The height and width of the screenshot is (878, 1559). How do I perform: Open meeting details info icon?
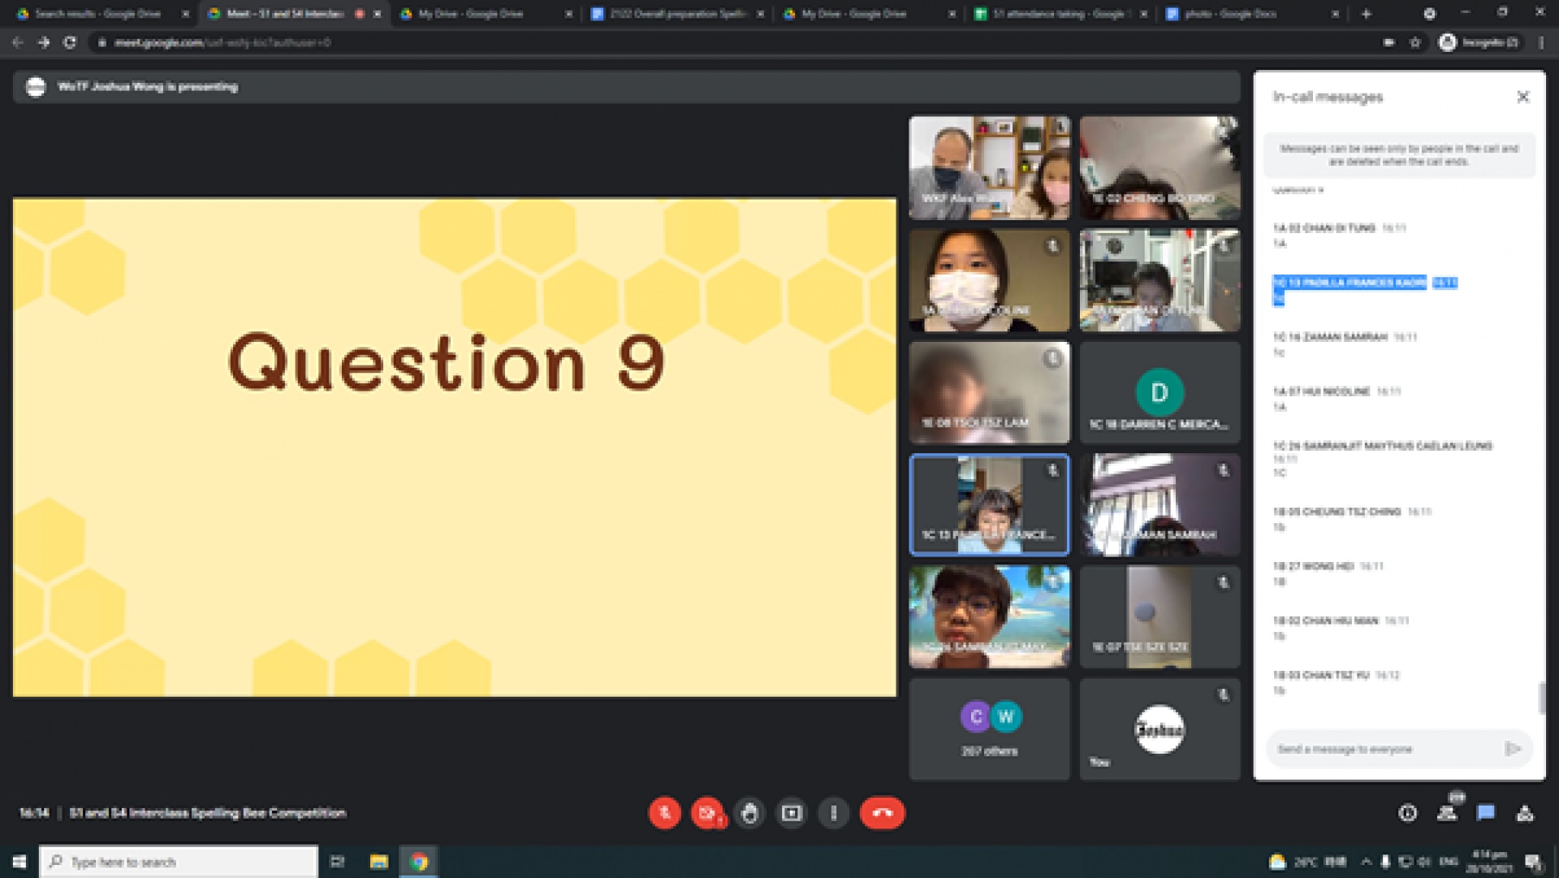point(1408,813)
